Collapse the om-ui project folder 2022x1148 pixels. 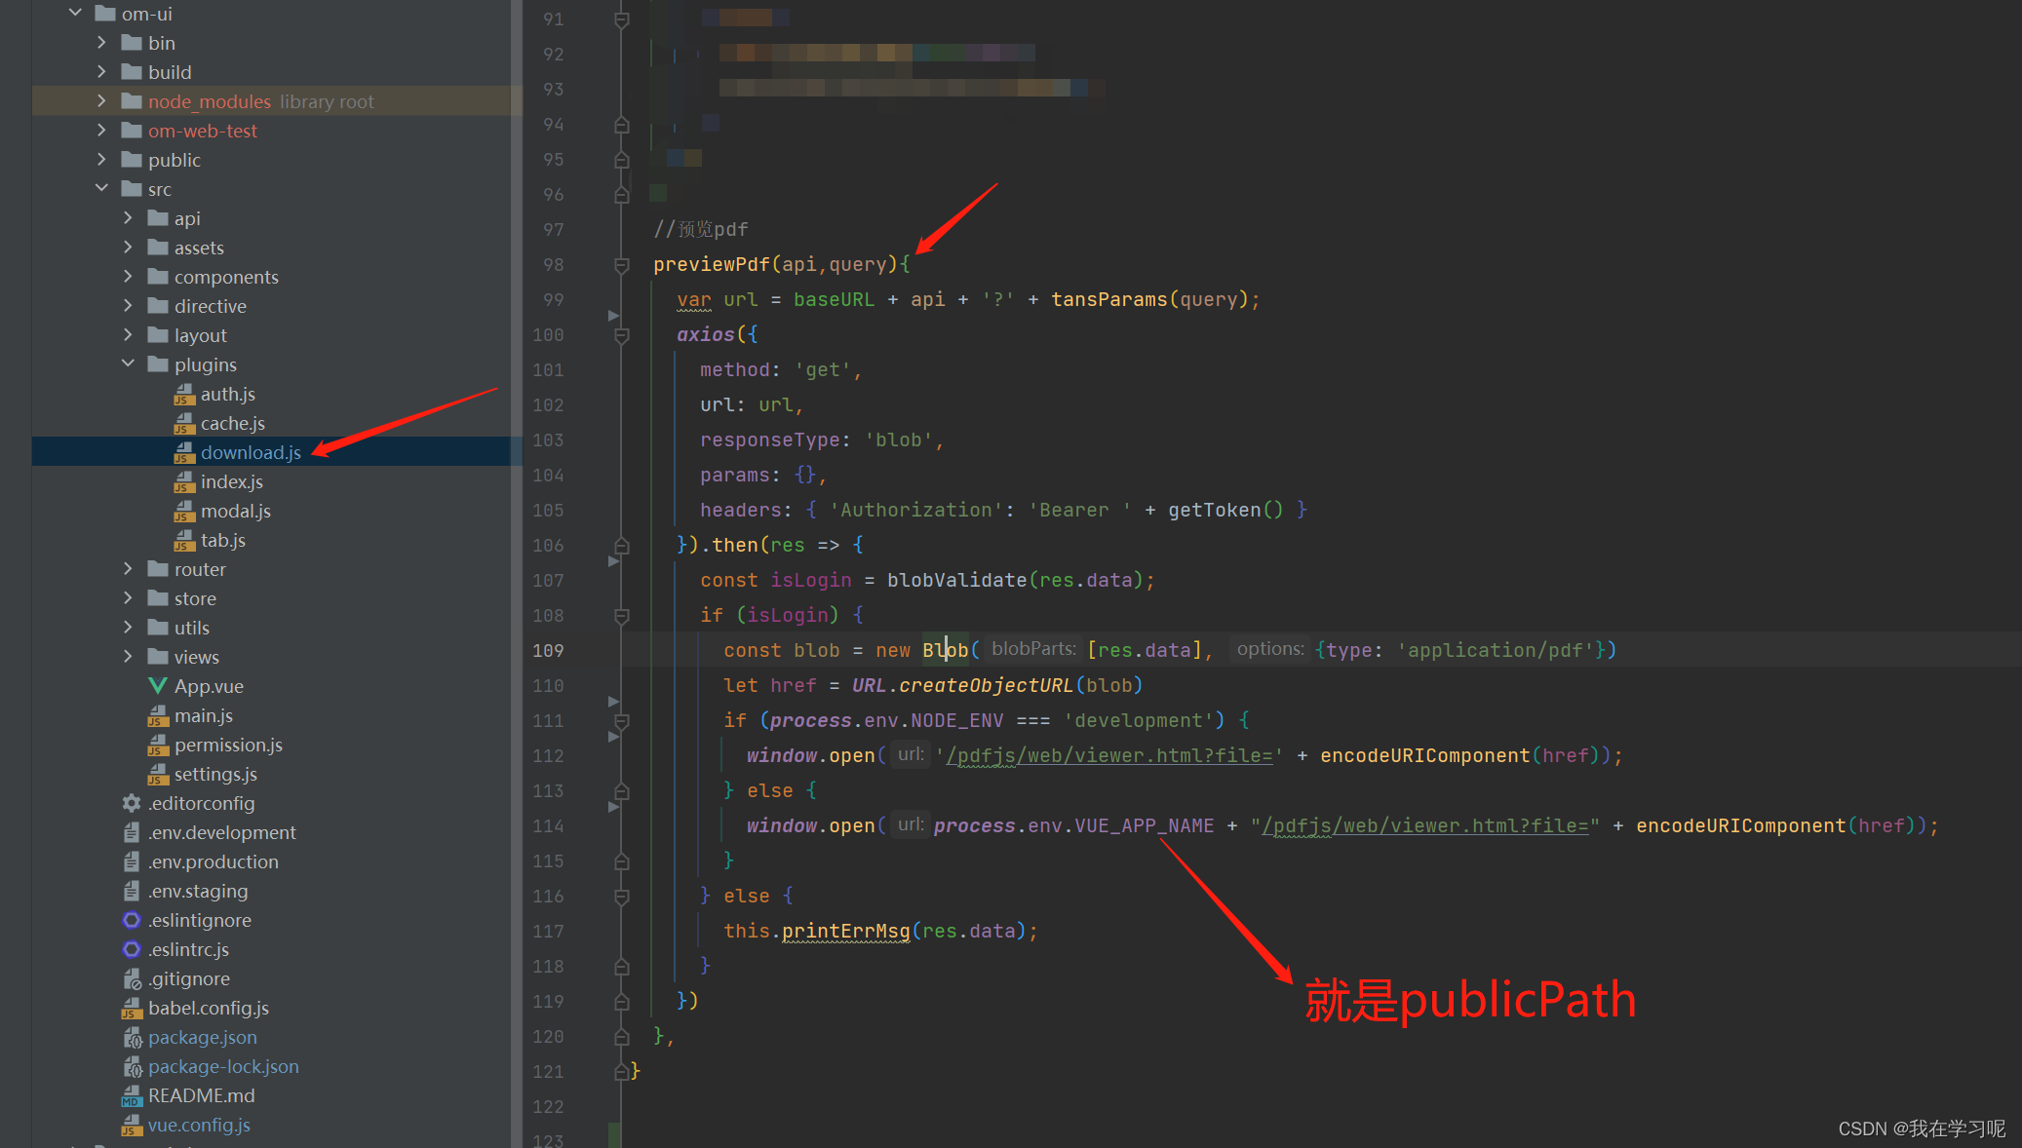click(75, 13)
